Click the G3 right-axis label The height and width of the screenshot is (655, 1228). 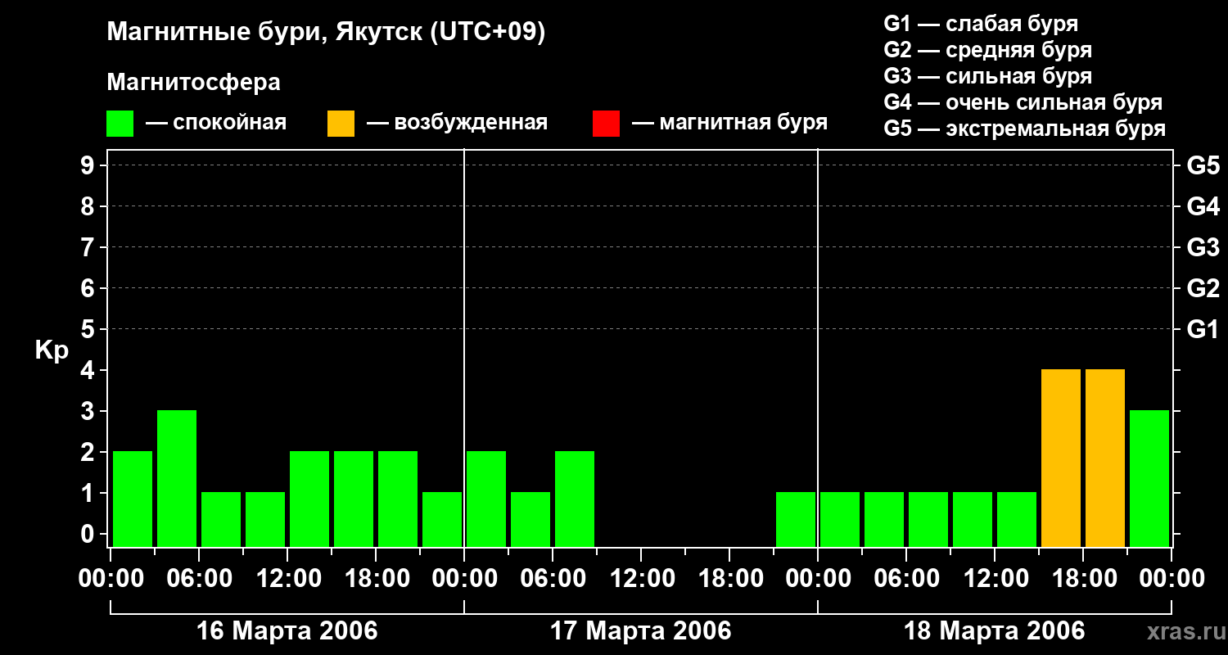1203,247
